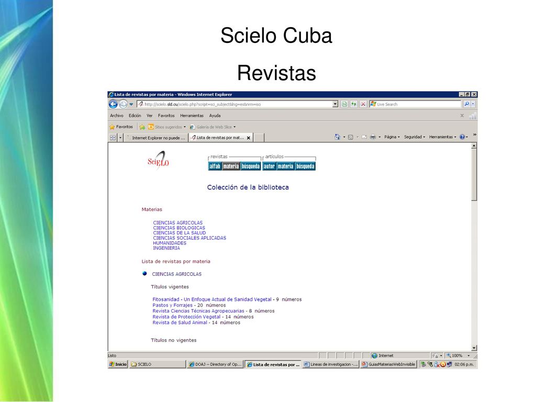Go back with the browser Back arrow
Viewport: 536px width, 402px height.
click(113, 104)
